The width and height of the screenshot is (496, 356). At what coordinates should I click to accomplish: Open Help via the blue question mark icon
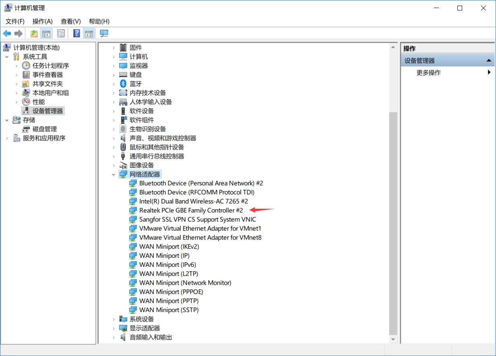coord(76,33)
